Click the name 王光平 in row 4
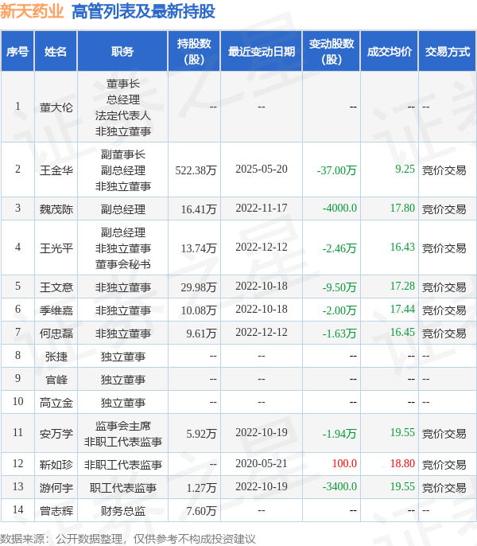 coord(56,248)
